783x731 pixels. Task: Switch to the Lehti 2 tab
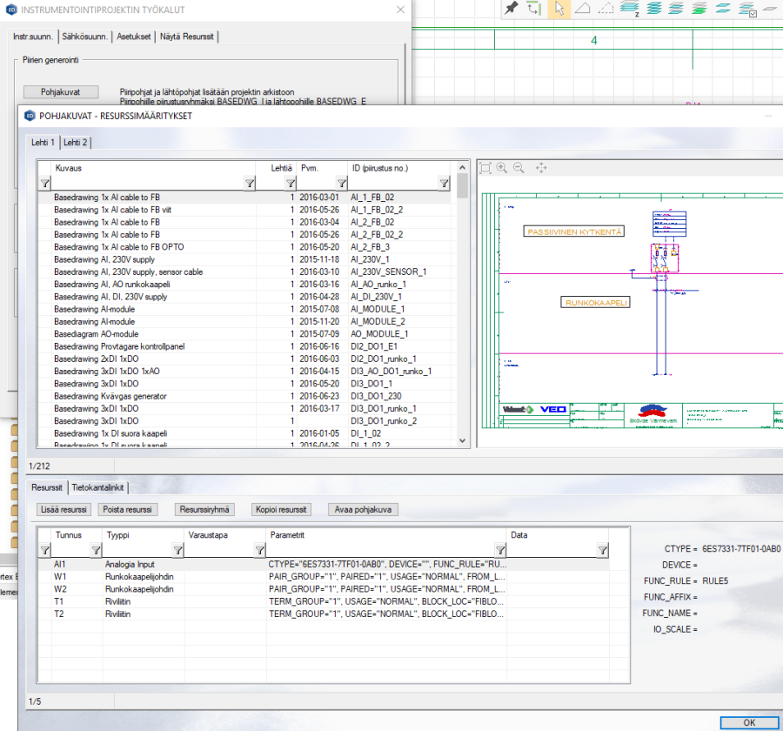[76, 142]
